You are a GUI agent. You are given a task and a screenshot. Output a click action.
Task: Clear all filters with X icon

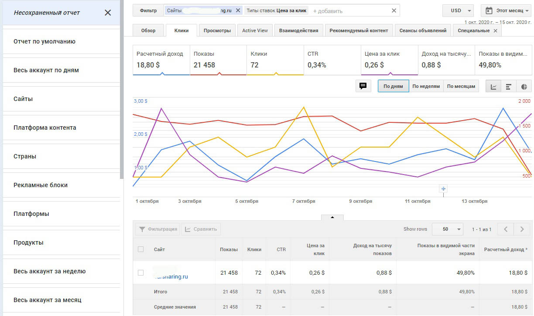coord(394,10)
